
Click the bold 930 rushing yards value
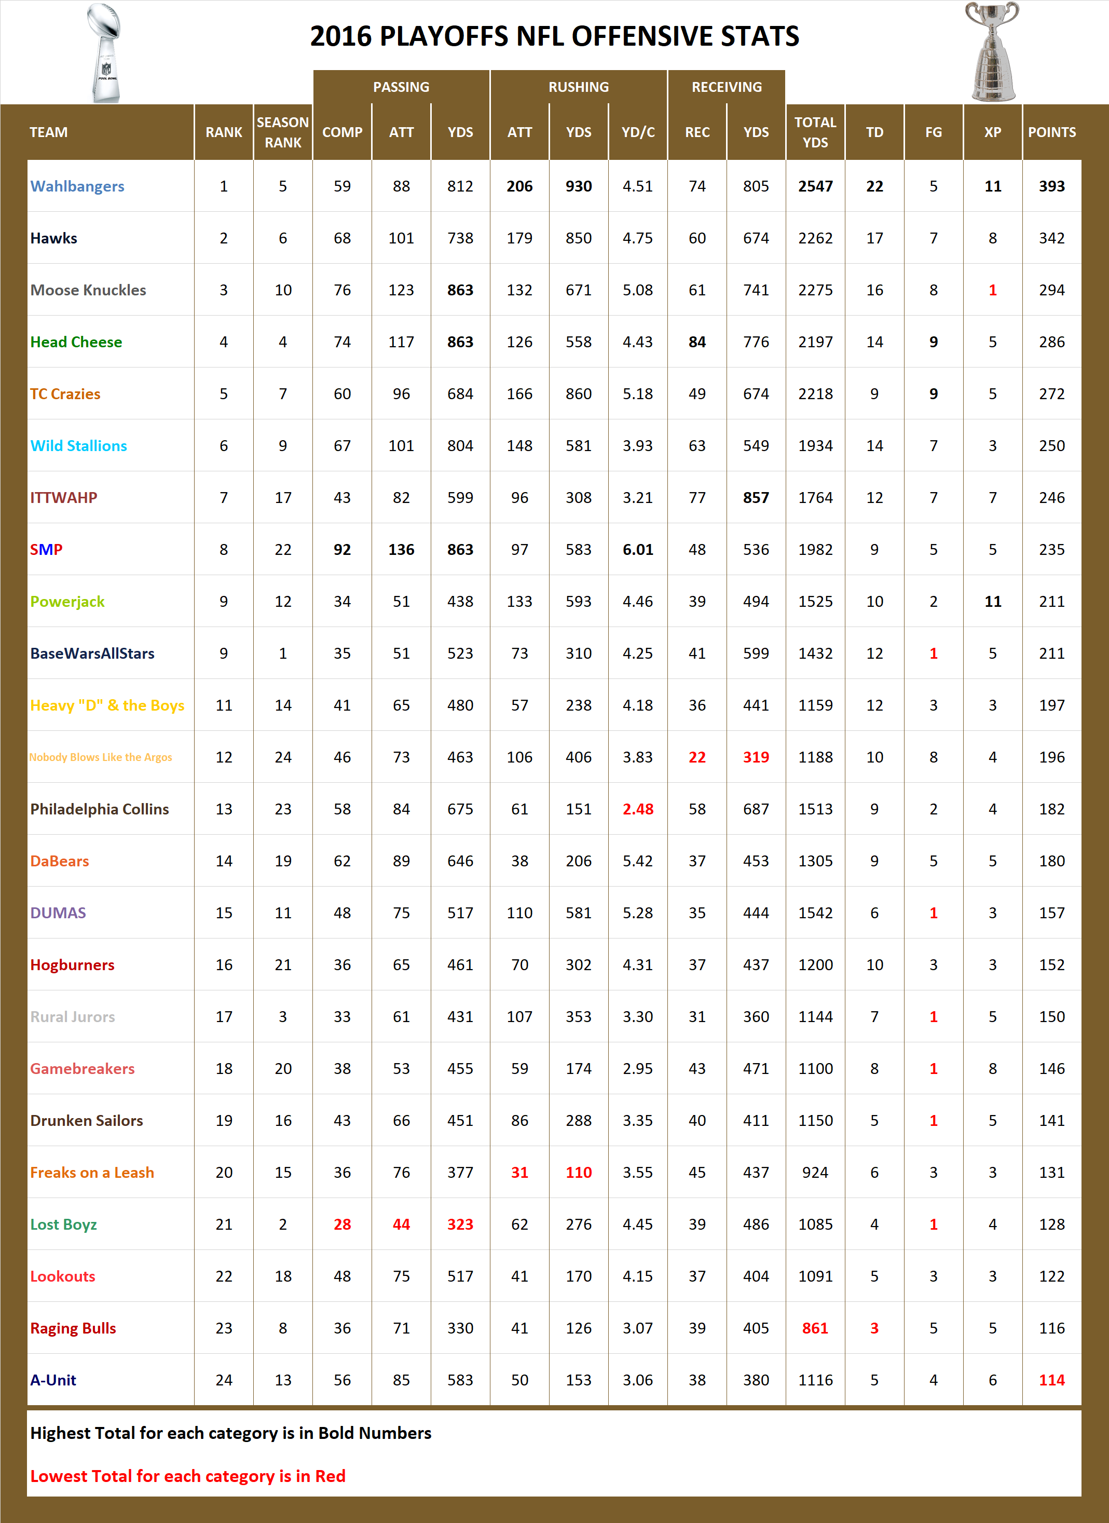(x=579, y=186)
